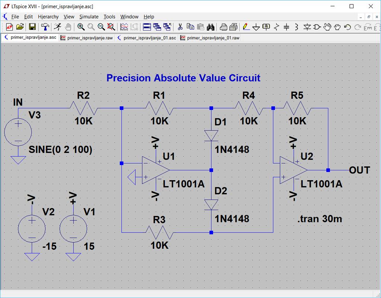Print the schematic with the printer icon

pos(234,27)
